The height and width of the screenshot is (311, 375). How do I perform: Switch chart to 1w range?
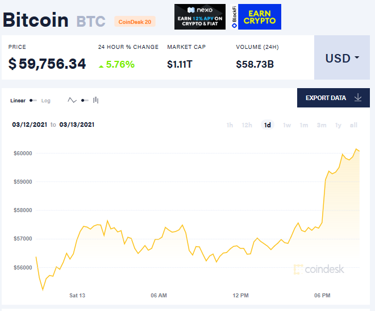(x=287, y=125)
